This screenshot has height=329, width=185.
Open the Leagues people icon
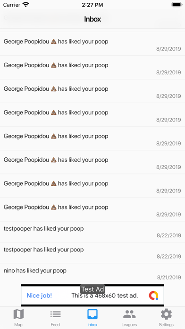click(x=129, y=314)
